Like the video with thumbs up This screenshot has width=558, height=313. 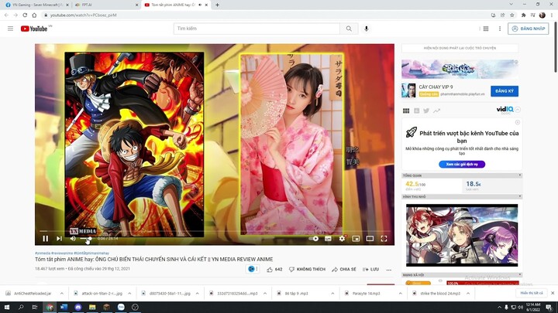tap(274, 270)
